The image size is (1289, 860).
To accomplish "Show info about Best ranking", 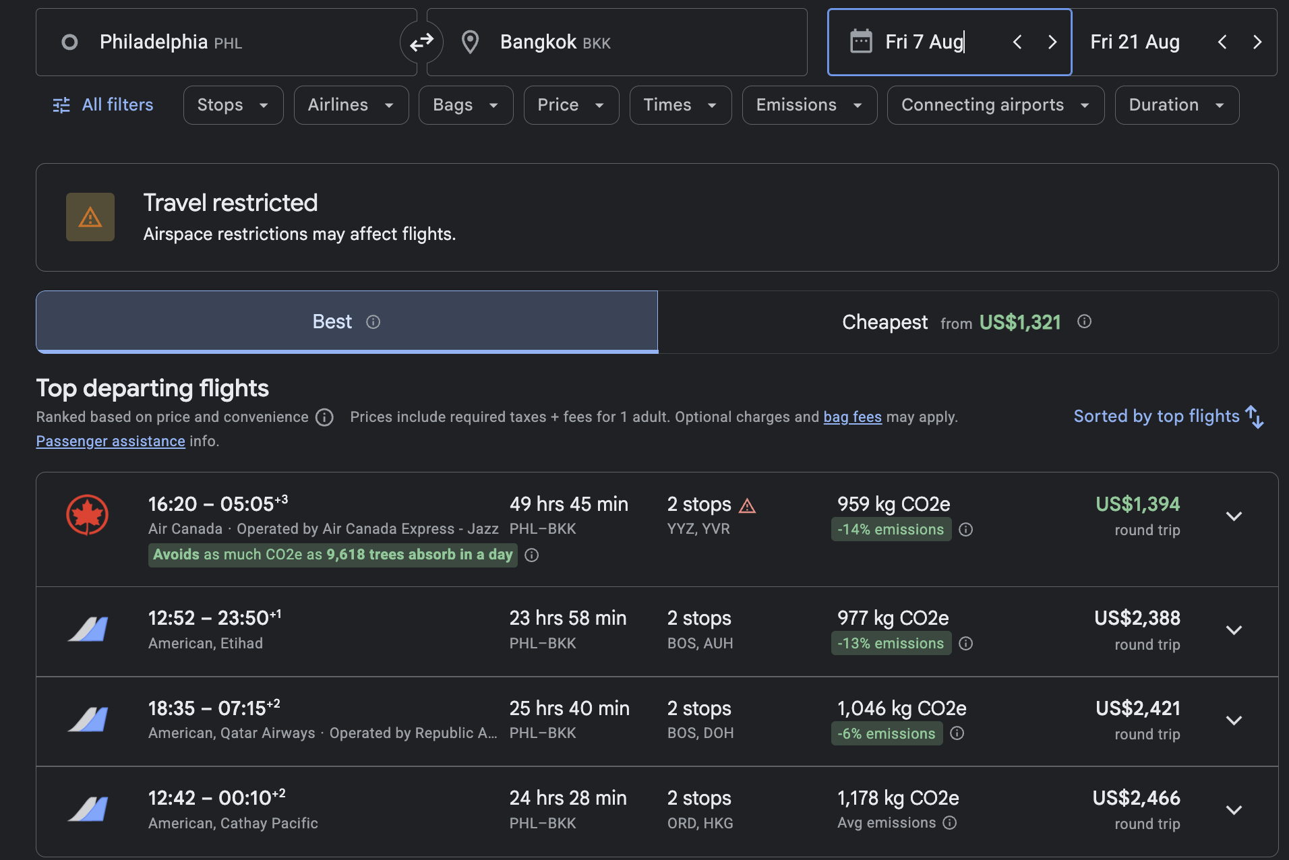I will (373, 322).
